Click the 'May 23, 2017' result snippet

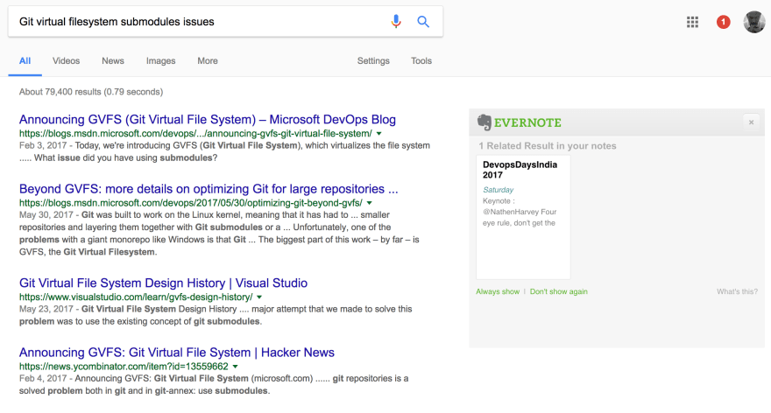216,315
